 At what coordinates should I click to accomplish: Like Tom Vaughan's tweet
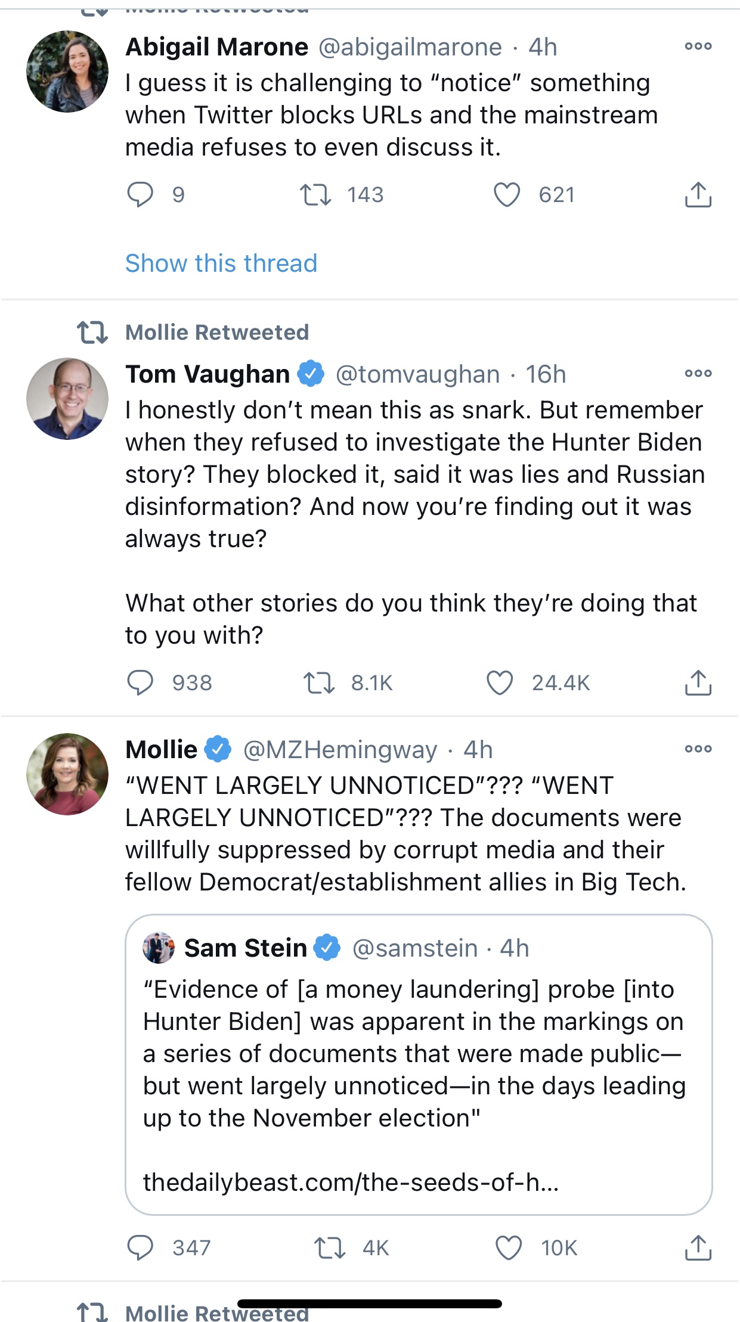tap(500, 683)
